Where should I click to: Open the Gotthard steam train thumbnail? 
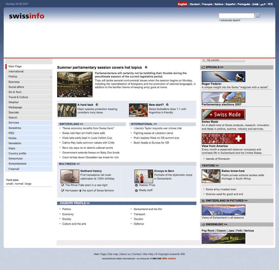click(70, 176)
